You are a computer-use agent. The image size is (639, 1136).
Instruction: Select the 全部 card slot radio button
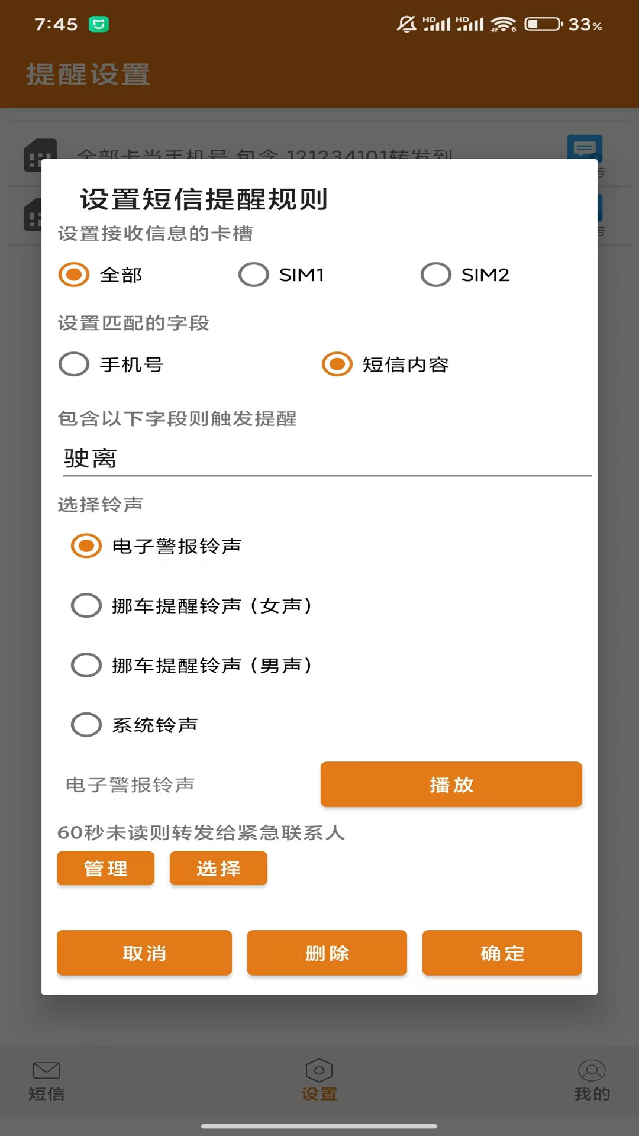[x=74, y=275]
